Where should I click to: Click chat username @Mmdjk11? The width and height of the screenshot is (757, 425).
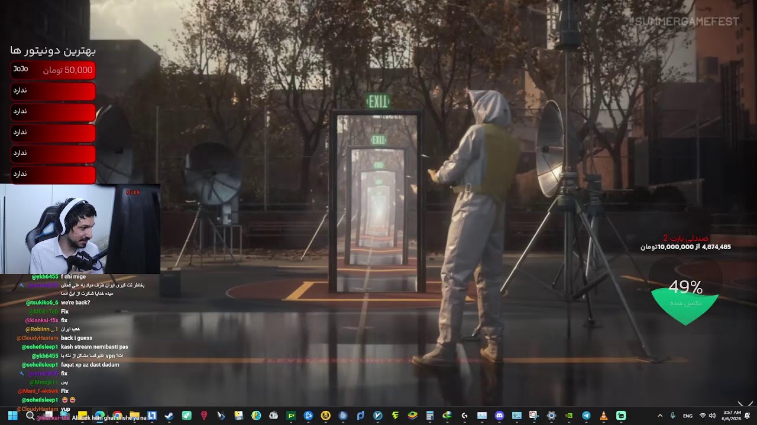tap(44, 382)
